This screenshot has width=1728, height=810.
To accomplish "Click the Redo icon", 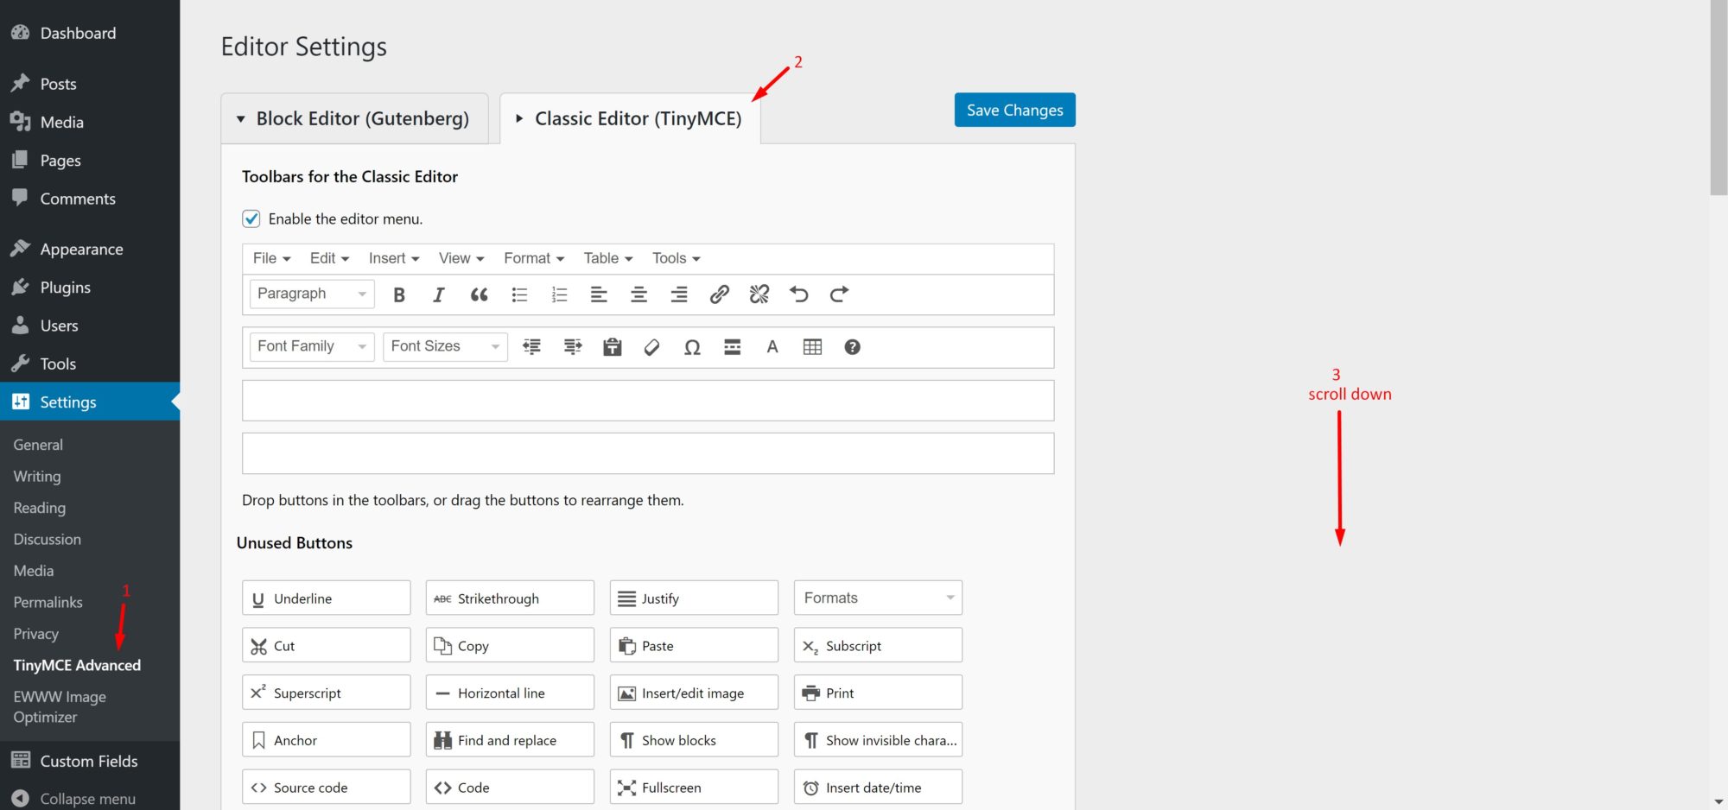I will tap(839, 294).
